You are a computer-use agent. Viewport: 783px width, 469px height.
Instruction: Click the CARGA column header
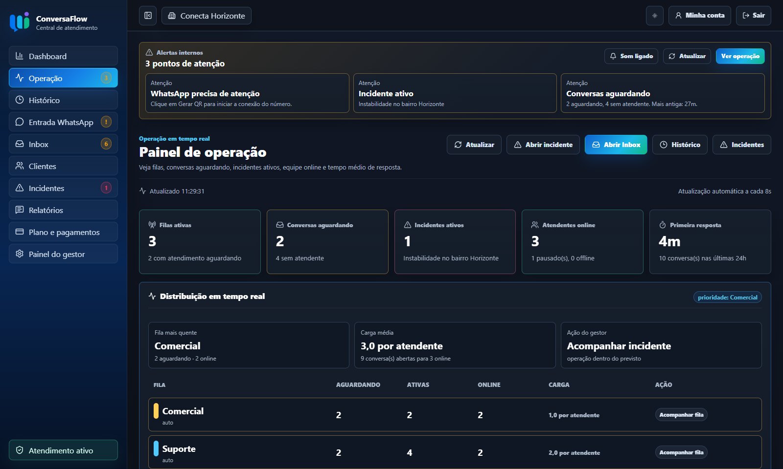click(559, 385)
